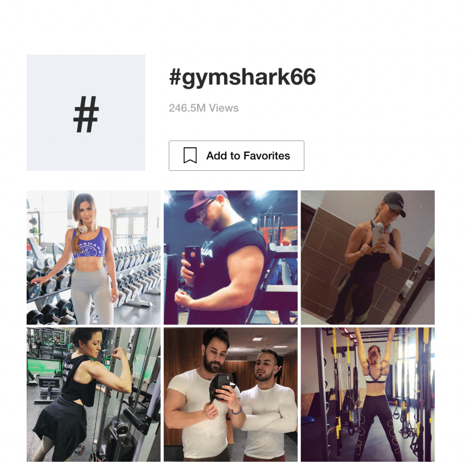Open video of woman beside dumbbell rack
The height and width of the screenshot is (470, 470).
(x=94, y=257)
